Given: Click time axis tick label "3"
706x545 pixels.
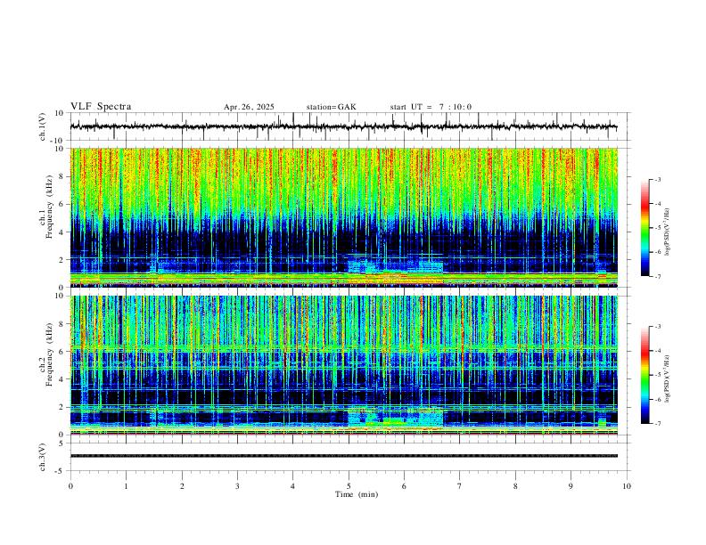Looking at the screenshot, I should pyautogui.click(x=237, y=486).
